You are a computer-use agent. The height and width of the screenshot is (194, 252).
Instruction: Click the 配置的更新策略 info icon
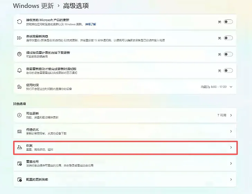click(19, 179)
